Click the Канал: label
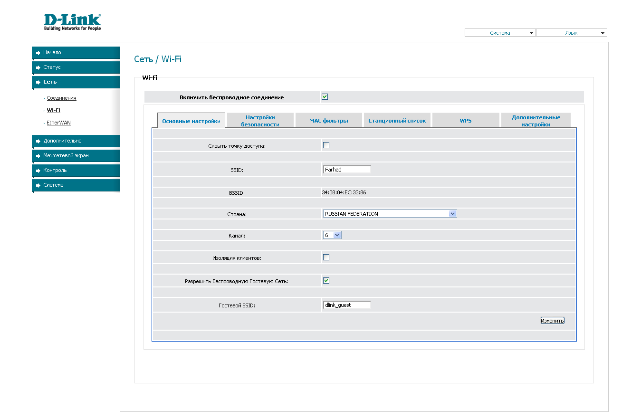Screen dimensions: 641x419 click(237, 236)
